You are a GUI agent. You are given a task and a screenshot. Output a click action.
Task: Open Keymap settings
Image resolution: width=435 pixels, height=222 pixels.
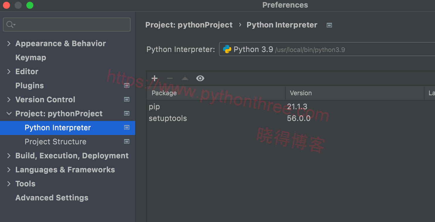click(31, 58)
